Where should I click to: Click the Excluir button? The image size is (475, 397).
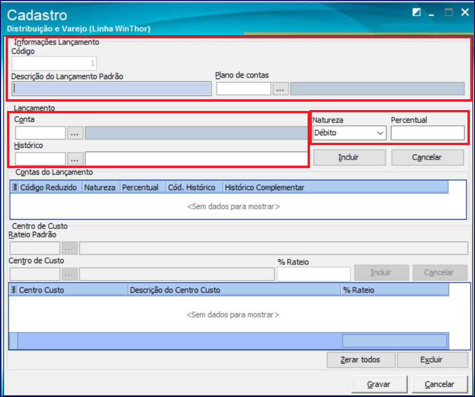(432, 360)
